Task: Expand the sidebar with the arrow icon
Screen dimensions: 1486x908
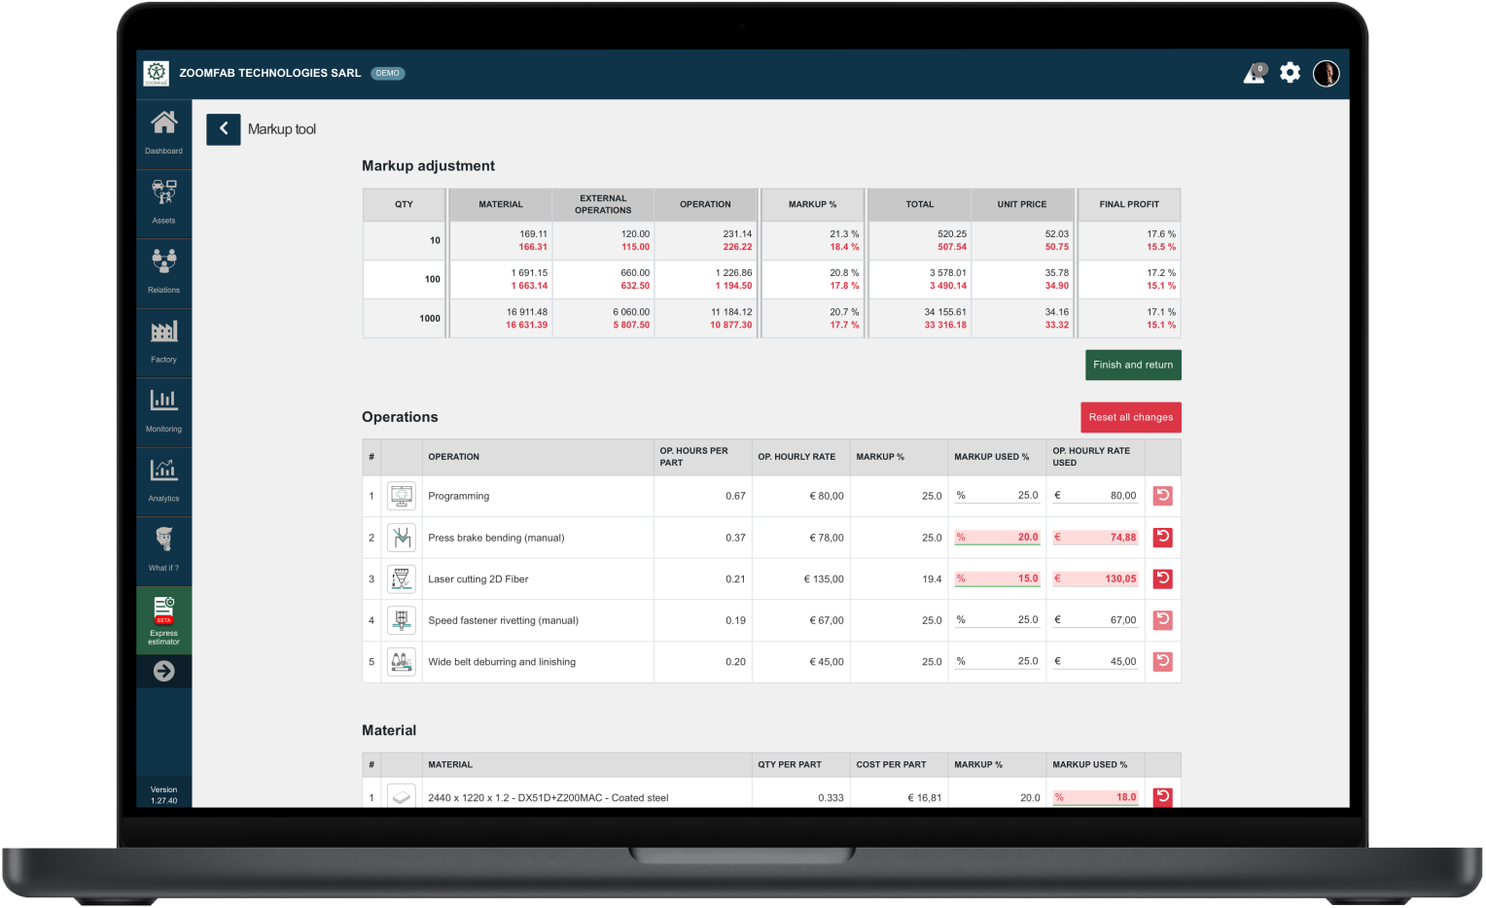Action: [163, 671]
